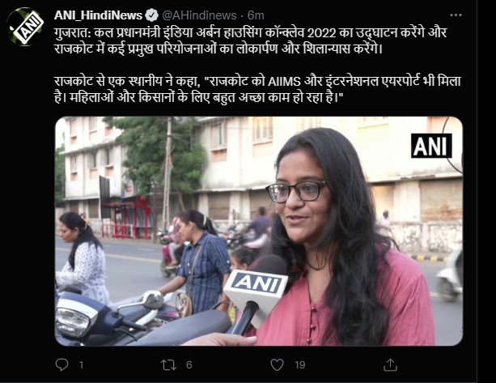Retweet this ANI_HindiNews post

click(168, 365)
